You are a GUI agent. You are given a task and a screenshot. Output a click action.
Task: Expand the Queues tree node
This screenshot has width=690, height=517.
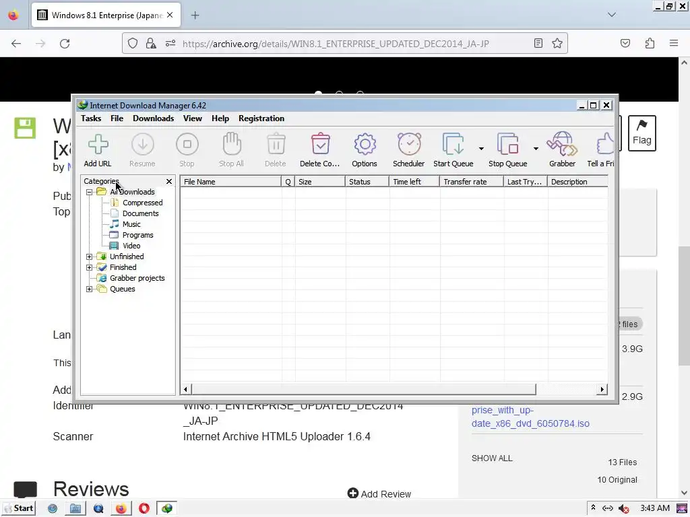90,289
